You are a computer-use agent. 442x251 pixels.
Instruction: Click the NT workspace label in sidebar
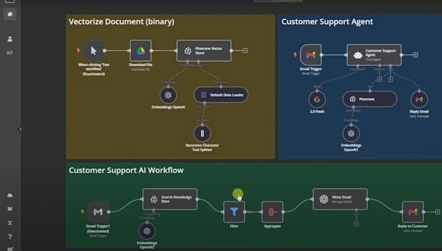[10, 53]
